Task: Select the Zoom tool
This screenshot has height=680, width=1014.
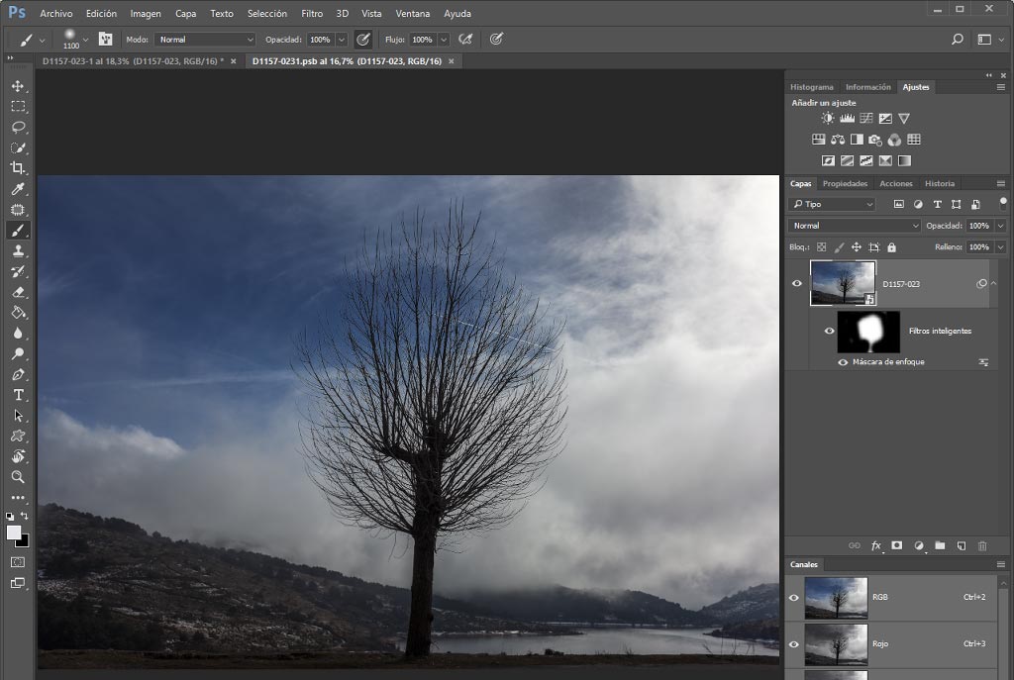Action: [18, 477]
